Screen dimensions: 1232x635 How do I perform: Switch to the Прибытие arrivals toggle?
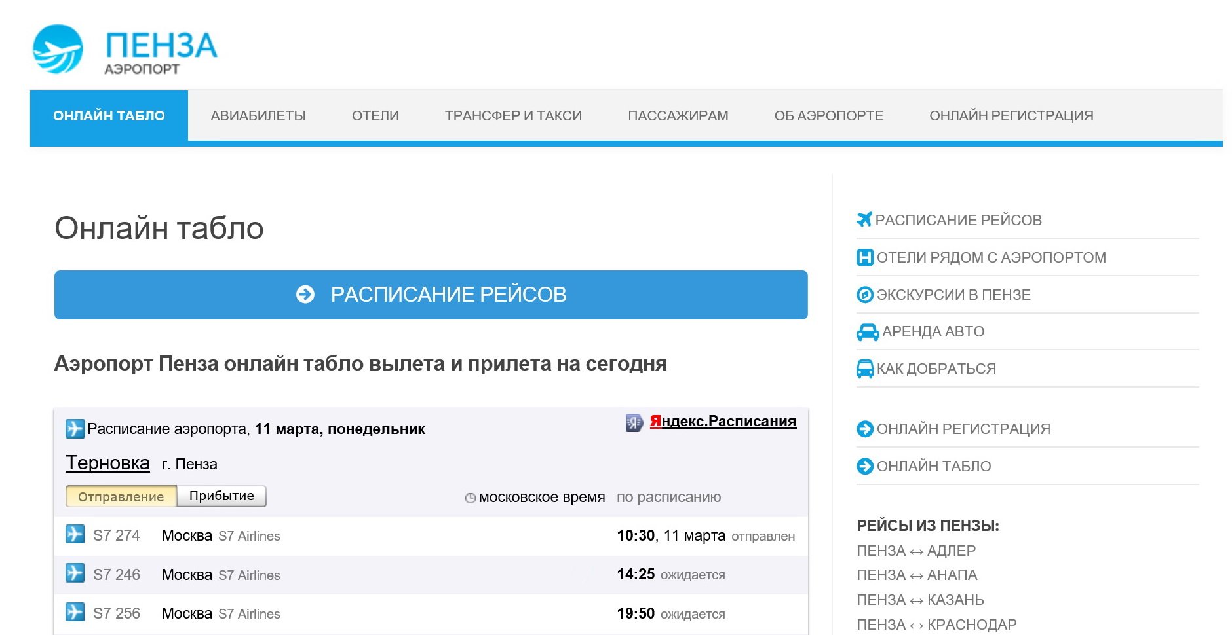pos(221,496)
